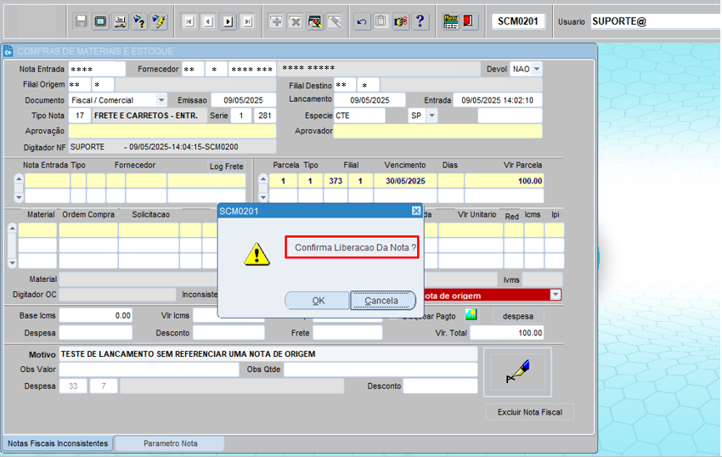The width and height of the screenshot is (722, 457).
Task: Confirm the dialog with OK
Action: coord(318,301)
